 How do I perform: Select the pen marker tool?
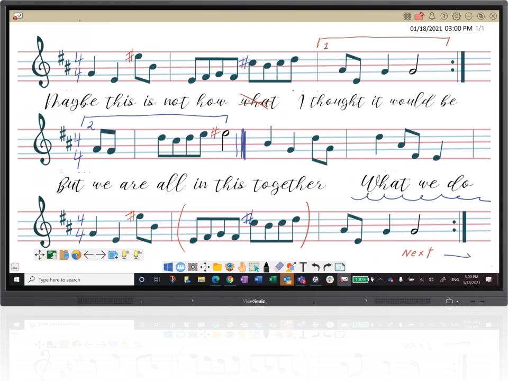pyautogui.click(x=266, y=267)
